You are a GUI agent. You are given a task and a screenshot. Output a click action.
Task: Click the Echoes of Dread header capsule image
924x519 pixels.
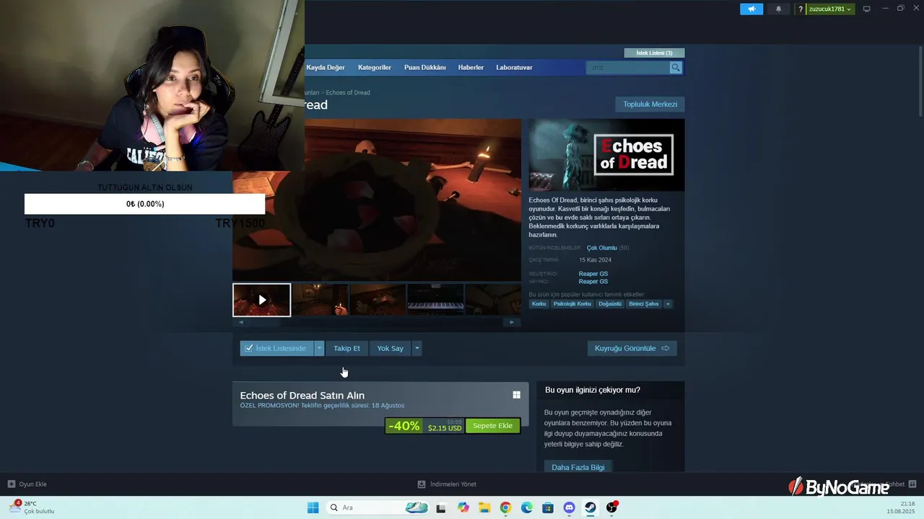[x=606, y=155]
